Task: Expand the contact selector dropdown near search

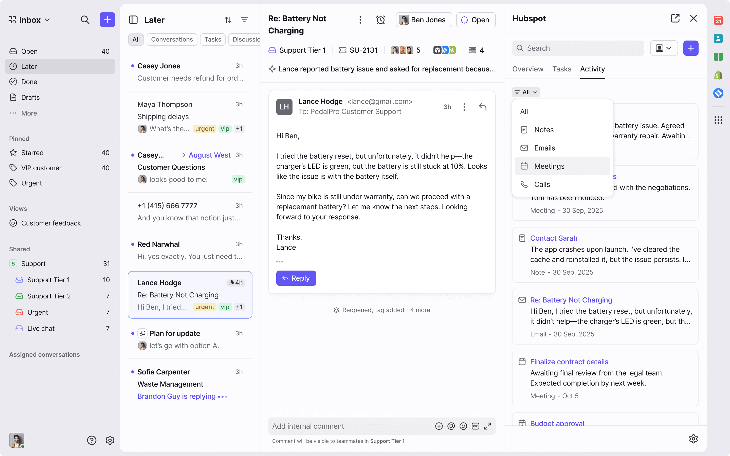Action: 664,48
